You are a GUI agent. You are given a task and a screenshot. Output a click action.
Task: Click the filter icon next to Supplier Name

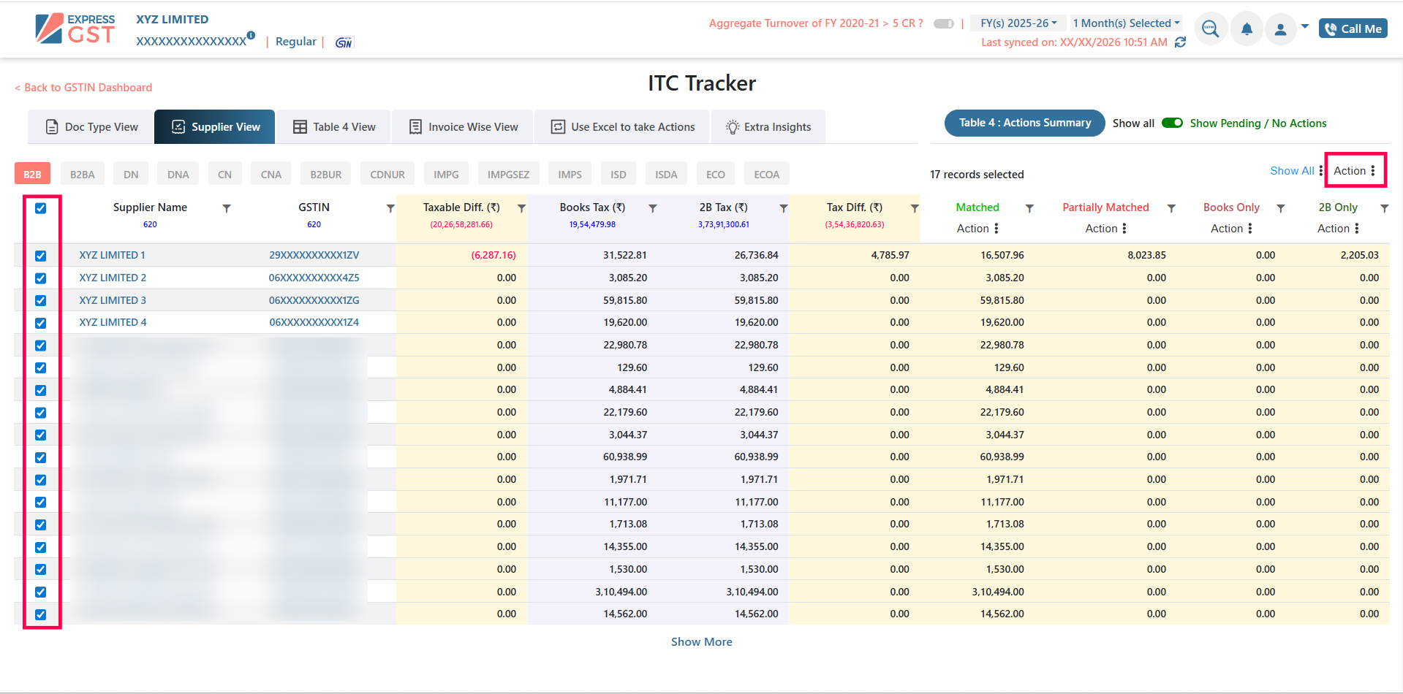(x=227, y=208)
